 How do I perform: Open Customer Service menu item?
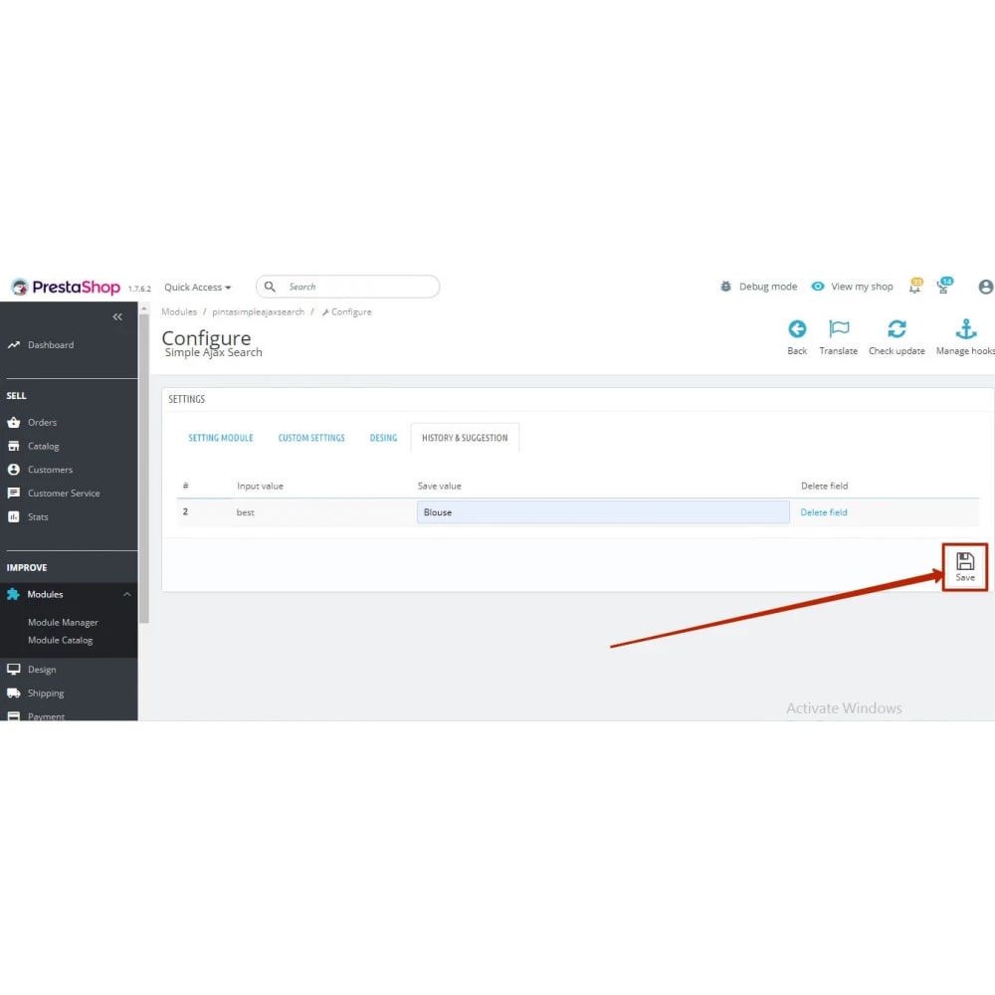tap(64, 494)
